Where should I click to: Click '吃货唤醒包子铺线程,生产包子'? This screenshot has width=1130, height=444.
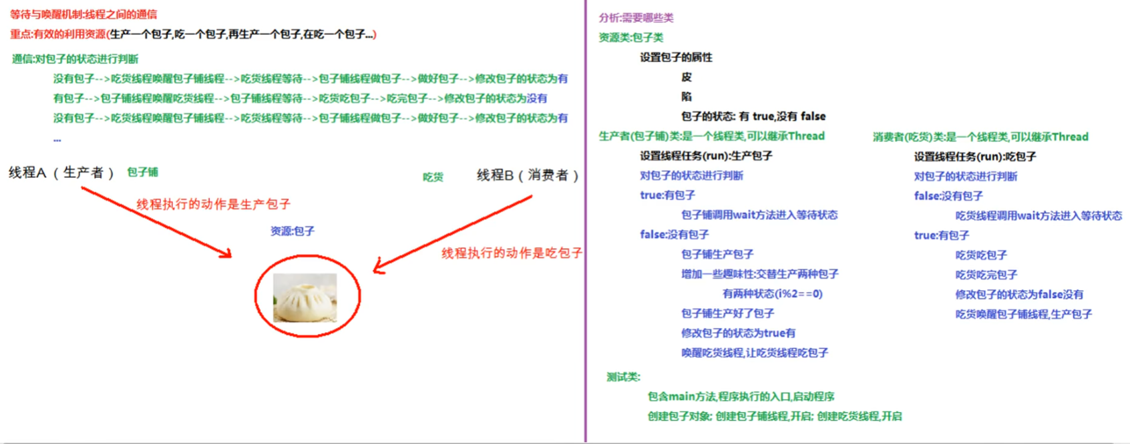click(x=1024, y=314)
